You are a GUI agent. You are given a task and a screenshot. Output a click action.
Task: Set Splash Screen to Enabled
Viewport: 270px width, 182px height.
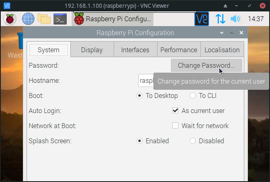click(x=153, y=141)
